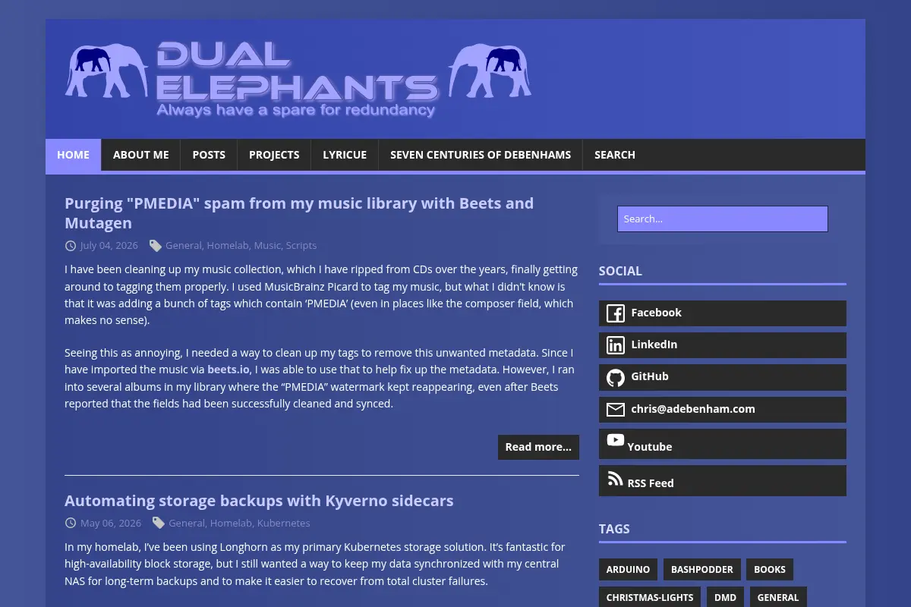Open the Posts menu item

click(209, 155)
